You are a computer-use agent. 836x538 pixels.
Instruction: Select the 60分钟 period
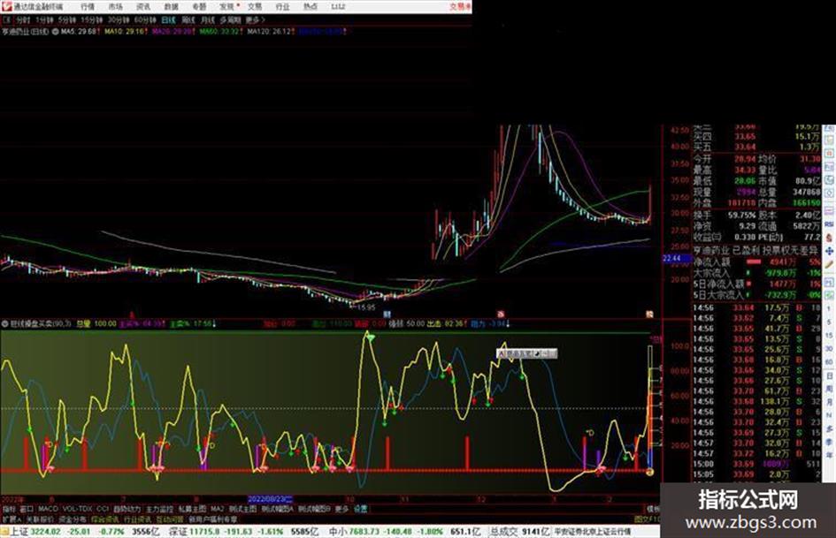pos(144,20)
